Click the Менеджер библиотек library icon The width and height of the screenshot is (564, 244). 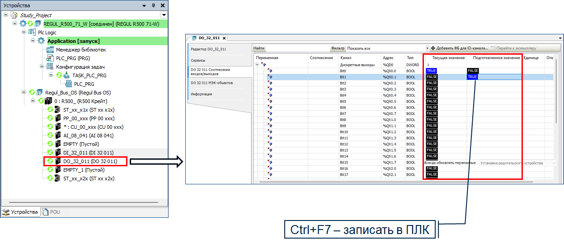(50, 50)
